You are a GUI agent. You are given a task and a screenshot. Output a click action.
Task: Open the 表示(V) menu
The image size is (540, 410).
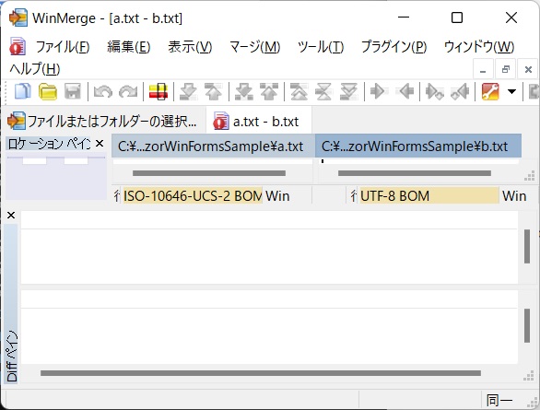pos(190,47)
